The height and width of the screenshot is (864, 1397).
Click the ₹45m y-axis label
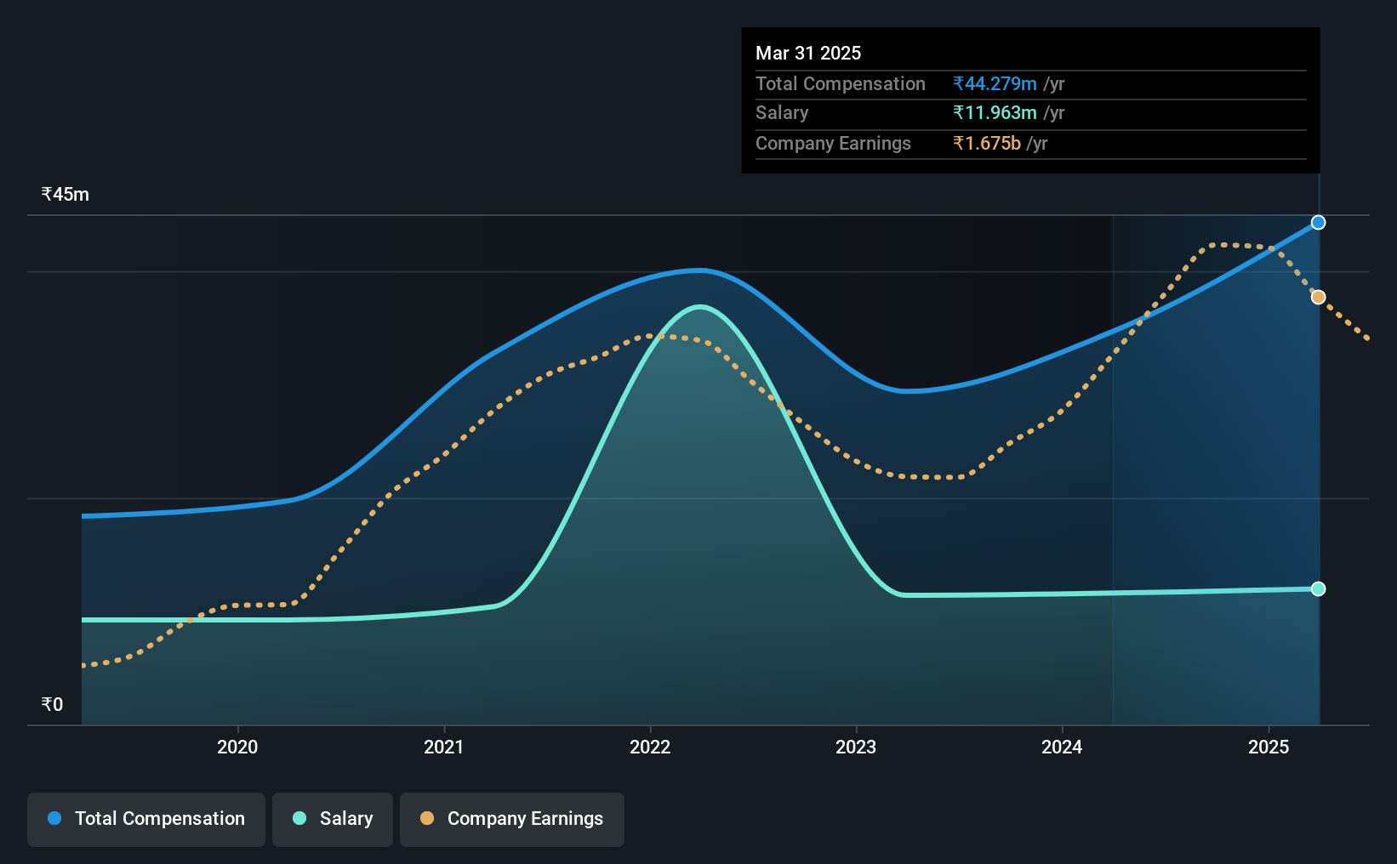(x=66, y=194)
